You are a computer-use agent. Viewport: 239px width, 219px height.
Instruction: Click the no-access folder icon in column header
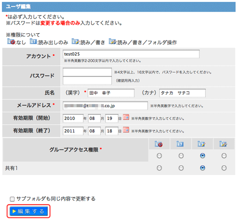point(158,144)
